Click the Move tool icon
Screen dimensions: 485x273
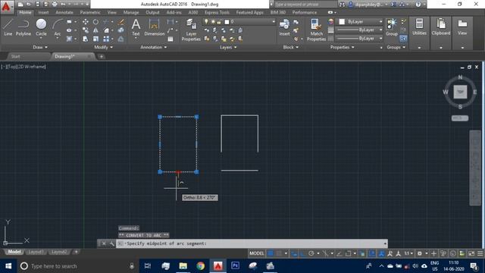click(86, 22)
